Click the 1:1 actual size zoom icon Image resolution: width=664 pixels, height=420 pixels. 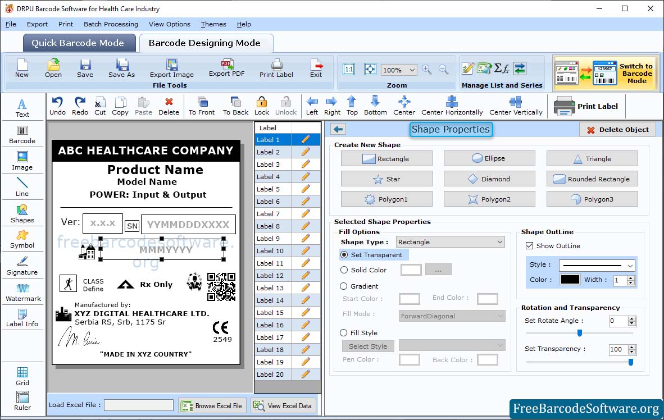[349, 70]
